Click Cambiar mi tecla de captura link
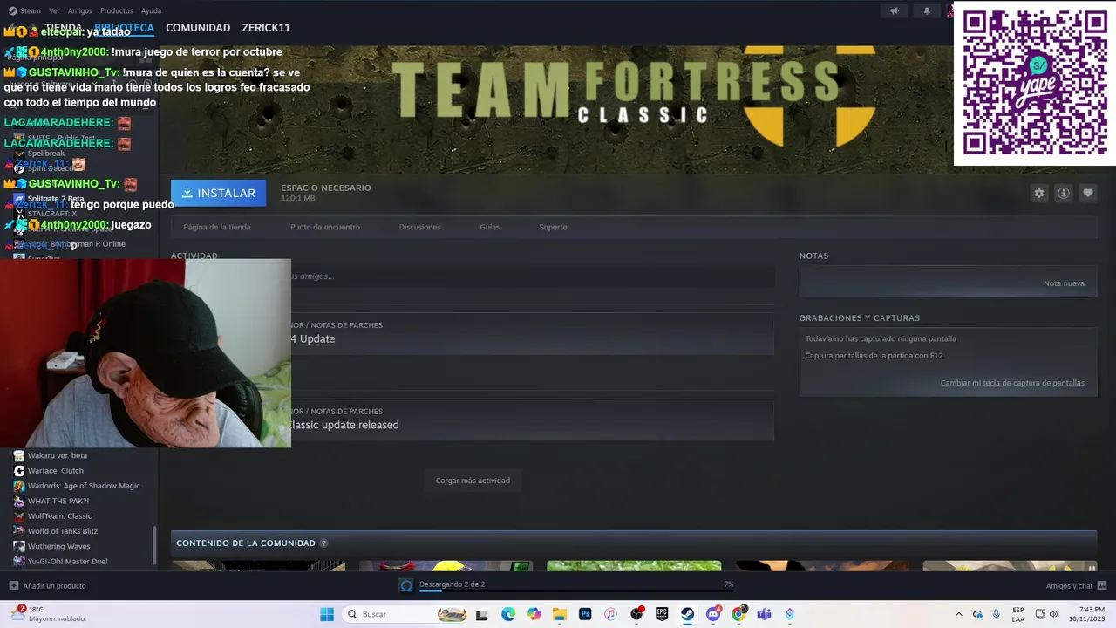The width and height of the screenshot is (1116, 628). pos(1012,383)
